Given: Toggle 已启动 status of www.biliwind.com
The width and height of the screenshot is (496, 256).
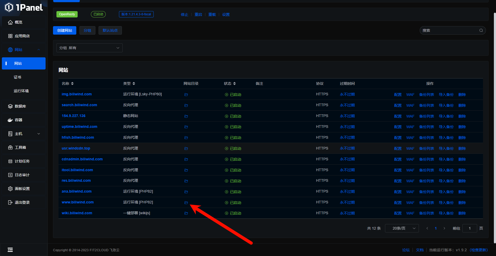Looking at the screenshot, I should pos(233,203).
